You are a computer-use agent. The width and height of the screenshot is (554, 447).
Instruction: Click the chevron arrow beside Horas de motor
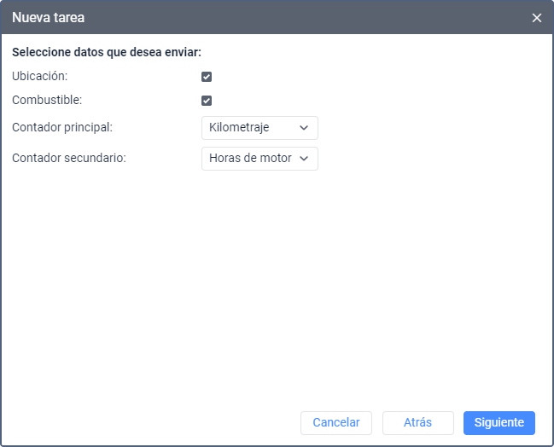tap(305, 159)
